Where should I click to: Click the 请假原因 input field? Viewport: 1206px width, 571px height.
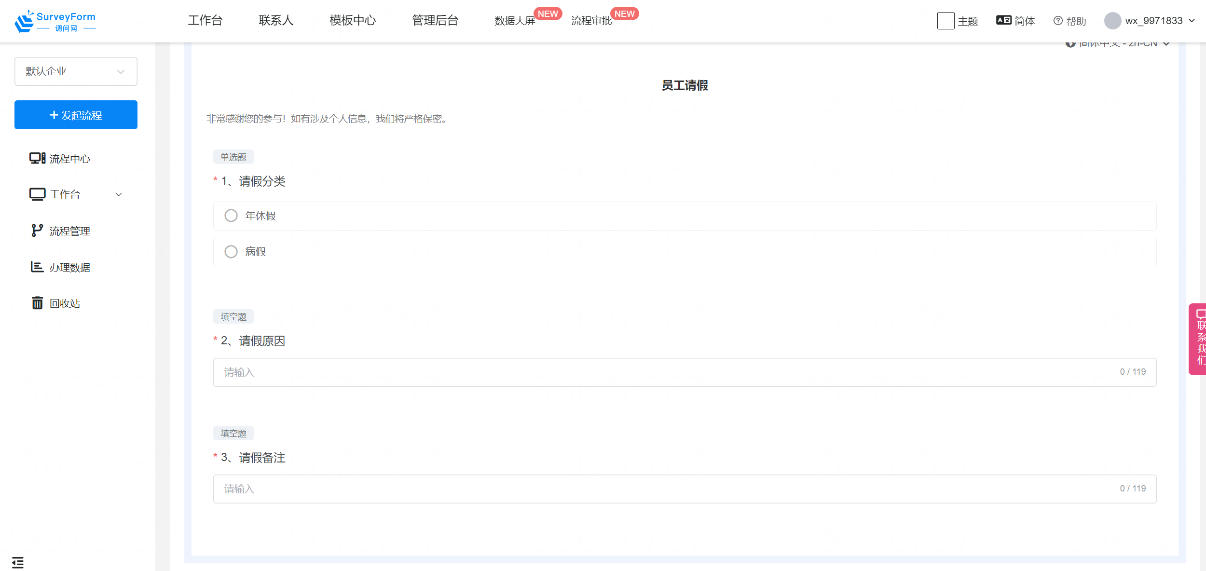[666, 372]
